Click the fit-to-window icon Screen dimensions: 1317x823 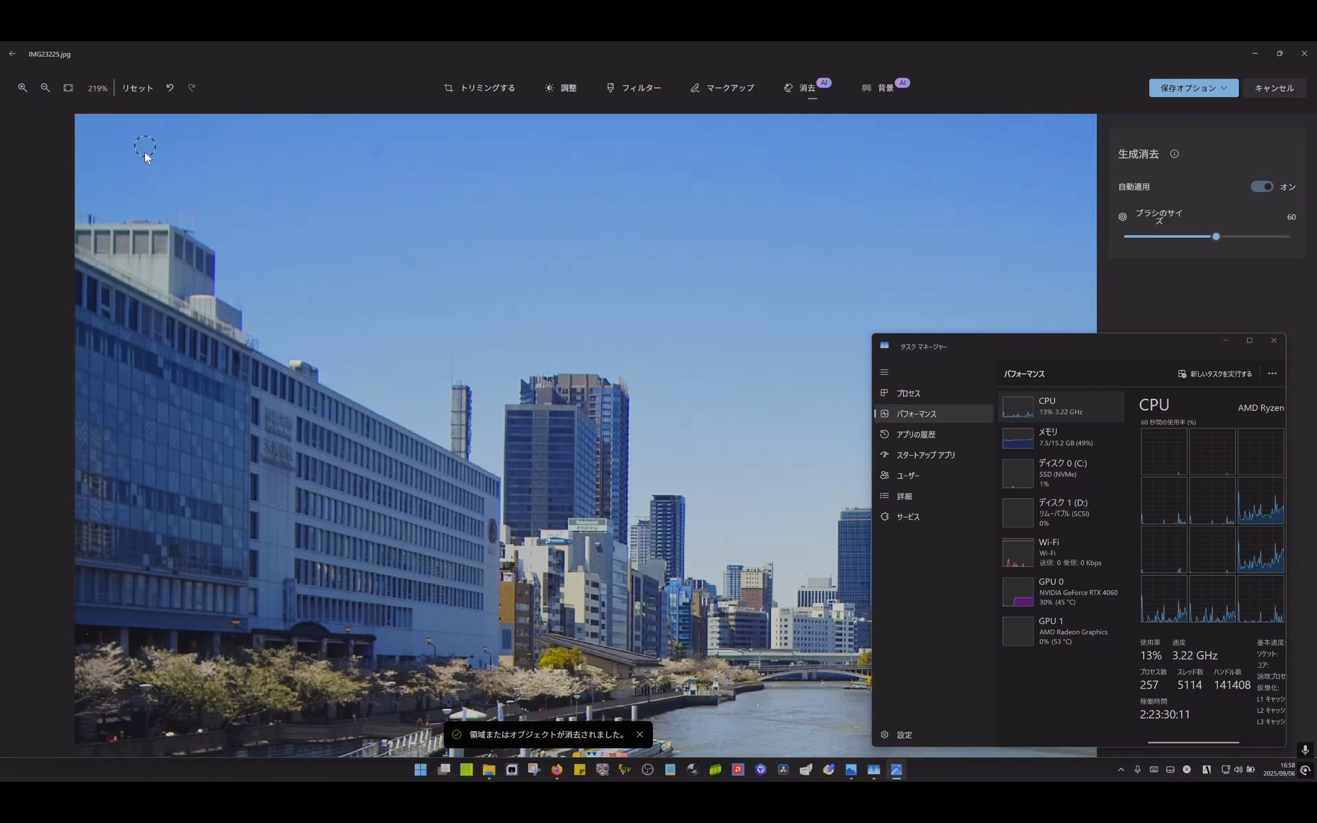[x=68, y=87]
